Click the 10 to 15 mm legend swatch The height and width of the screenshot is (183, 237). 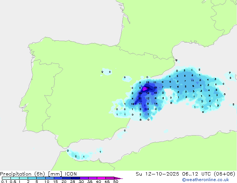click(49, 178)
